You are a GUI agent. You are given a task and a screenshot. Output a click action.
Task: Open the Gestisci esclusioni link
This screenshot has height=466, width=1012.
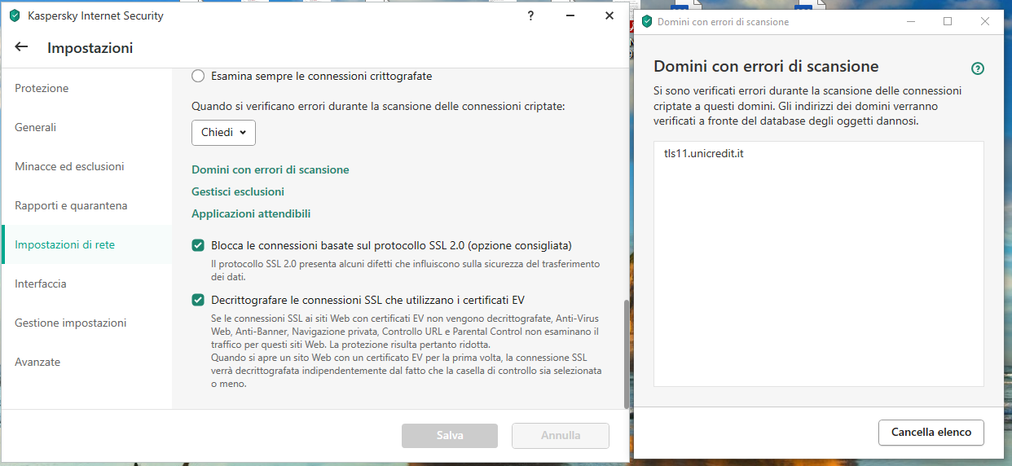coord(238,191)
